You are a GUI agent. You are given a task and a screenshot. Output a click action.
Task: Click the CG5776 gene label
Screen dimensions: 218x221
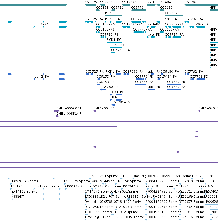click(137, 8)
